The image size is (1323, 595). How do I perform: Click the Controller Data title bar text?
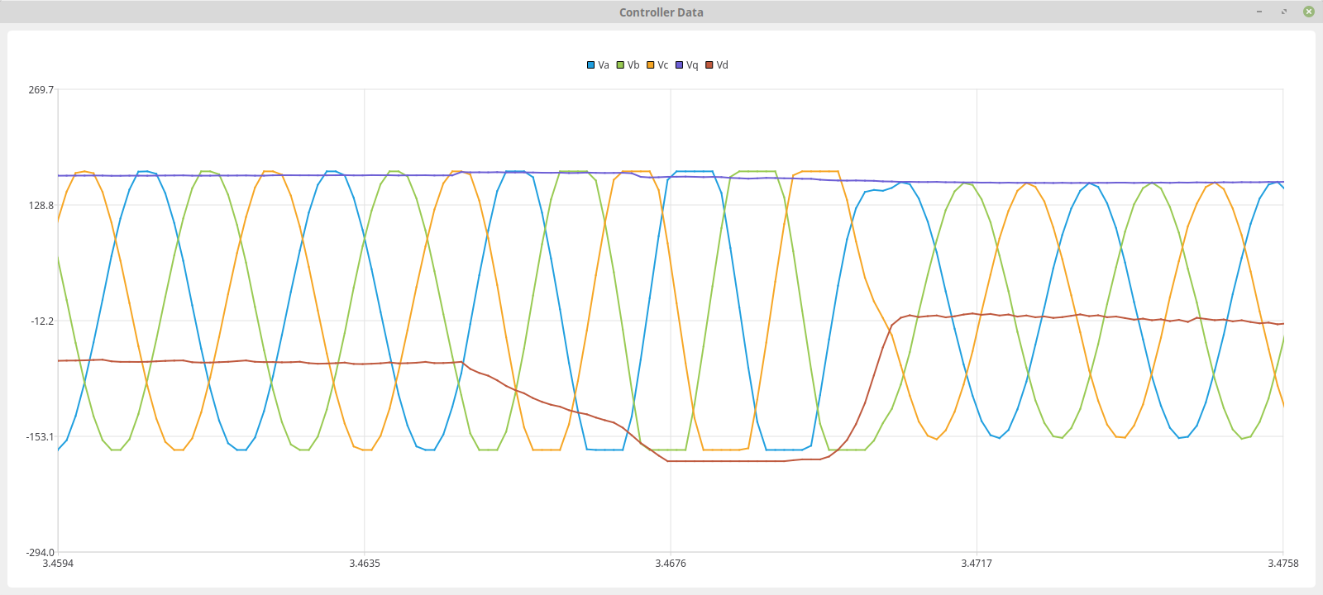point(661,12)
